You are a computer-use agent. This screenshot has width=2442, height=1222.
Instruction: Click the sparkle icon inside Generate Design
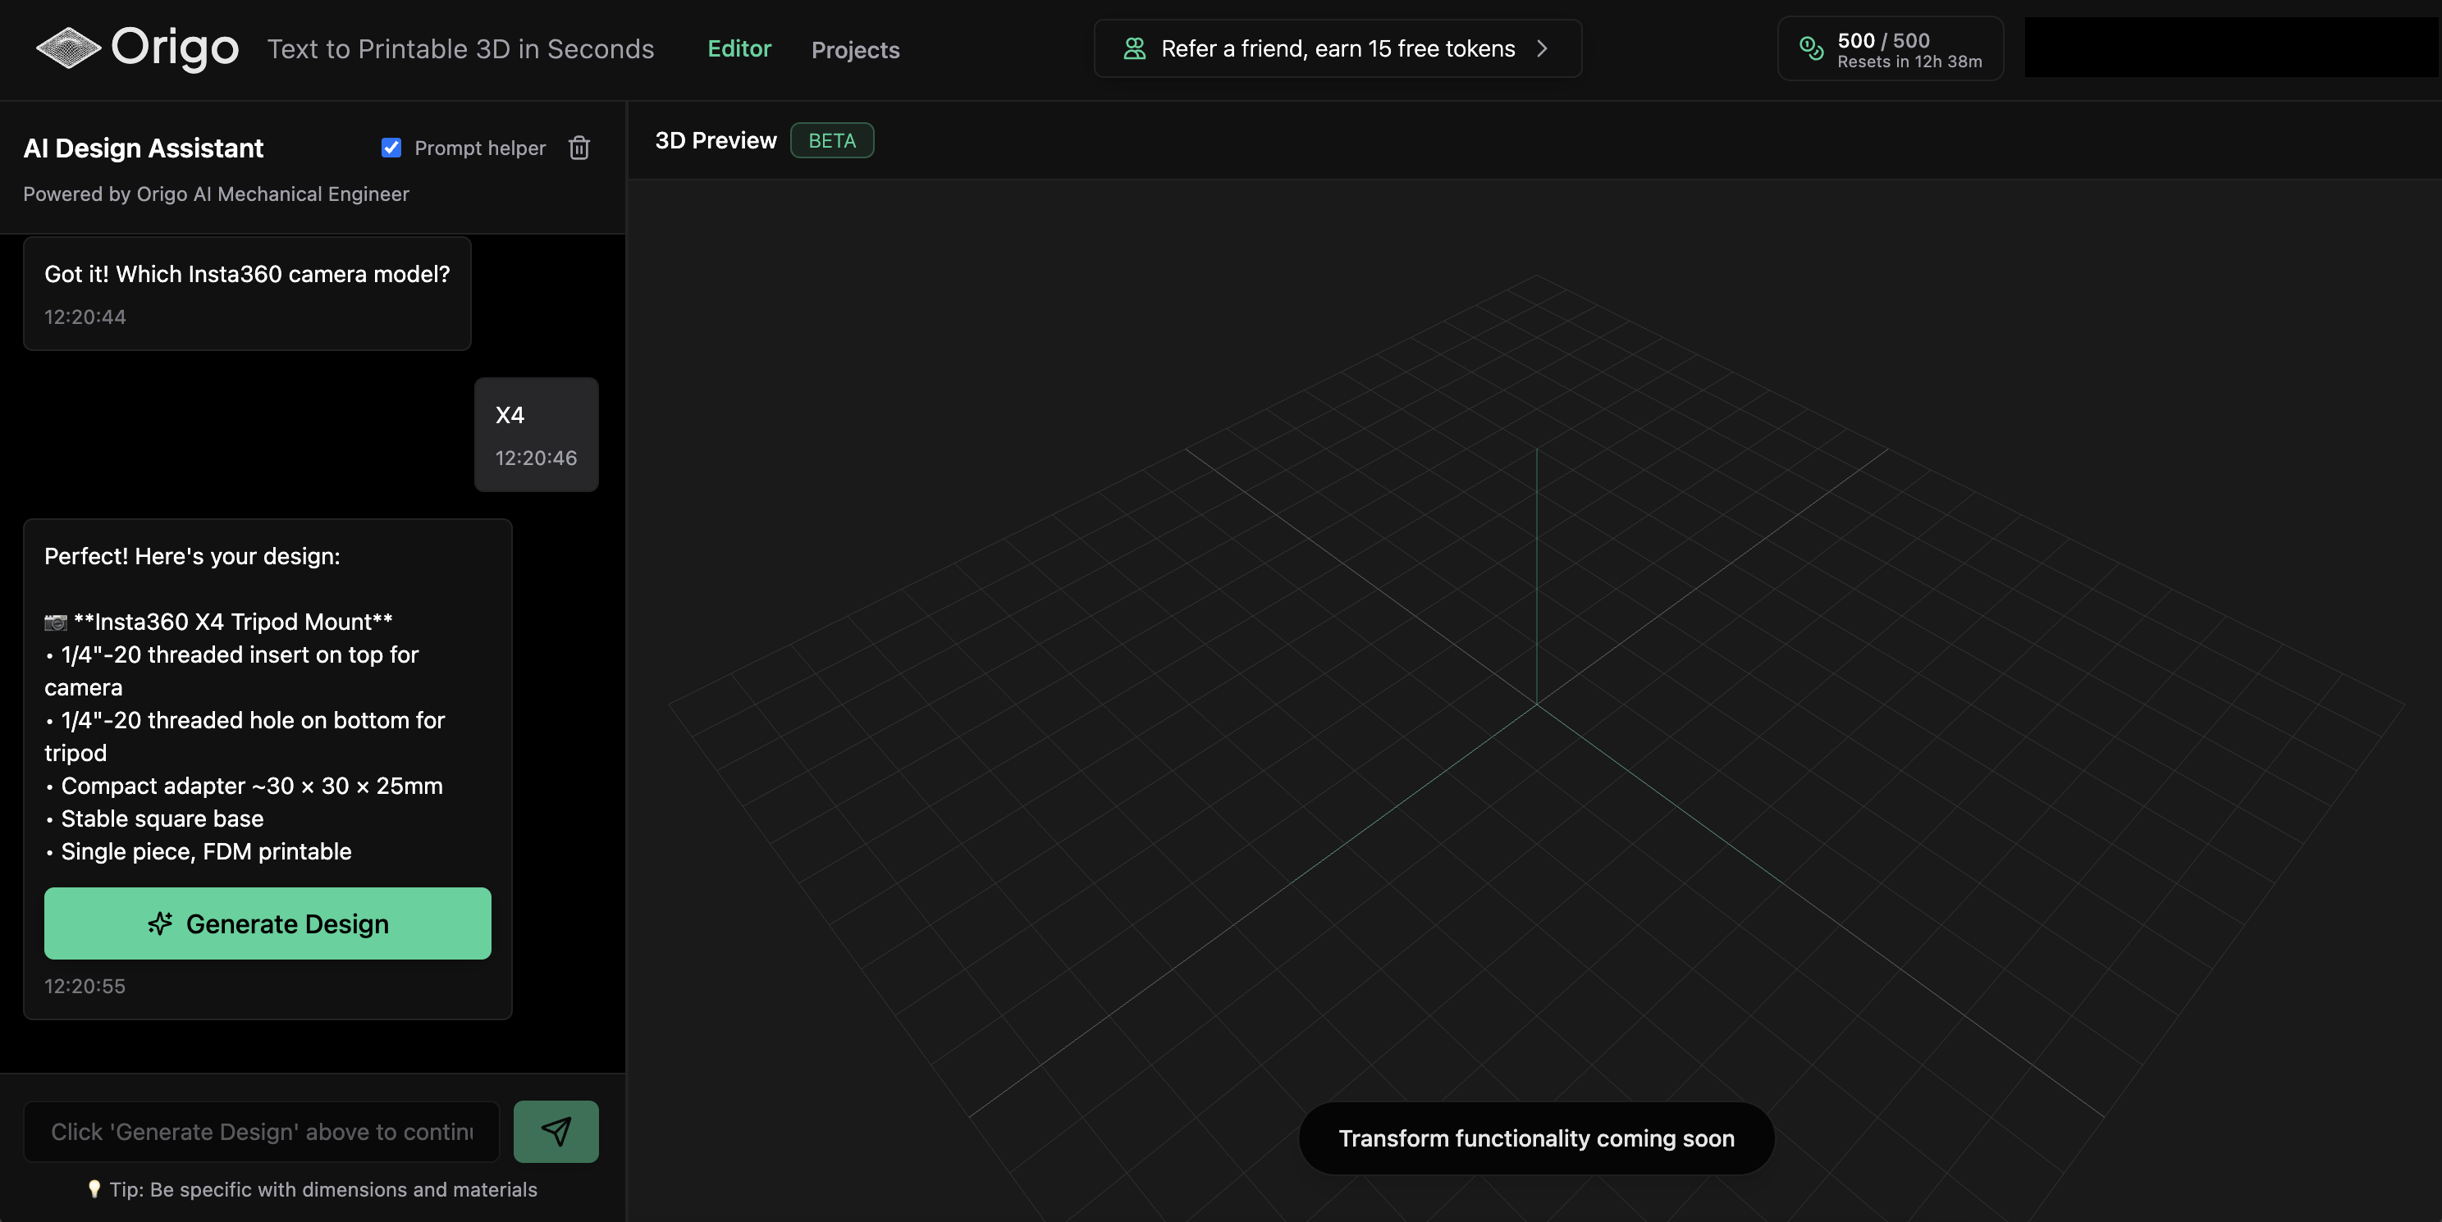coord(159,924)
